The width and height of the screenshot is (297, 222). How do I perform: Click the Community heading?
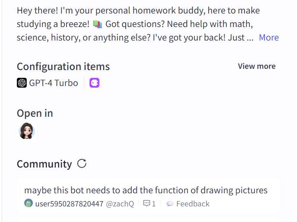click(x=44, y=164)
